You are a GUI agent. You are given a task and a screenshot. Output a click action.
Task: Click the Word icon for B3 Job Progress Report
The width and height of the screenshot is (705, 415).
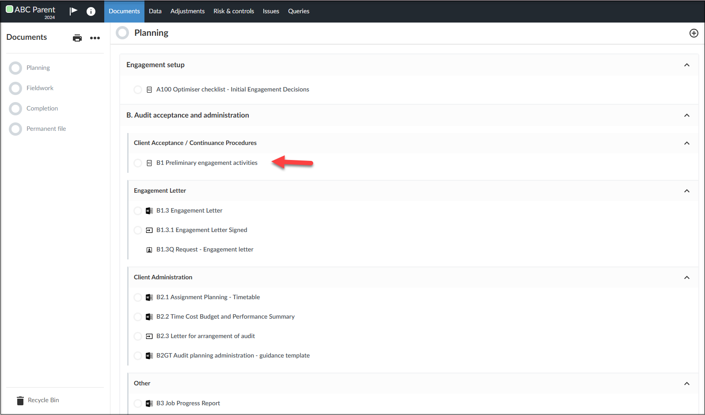[x=149, y=404]
